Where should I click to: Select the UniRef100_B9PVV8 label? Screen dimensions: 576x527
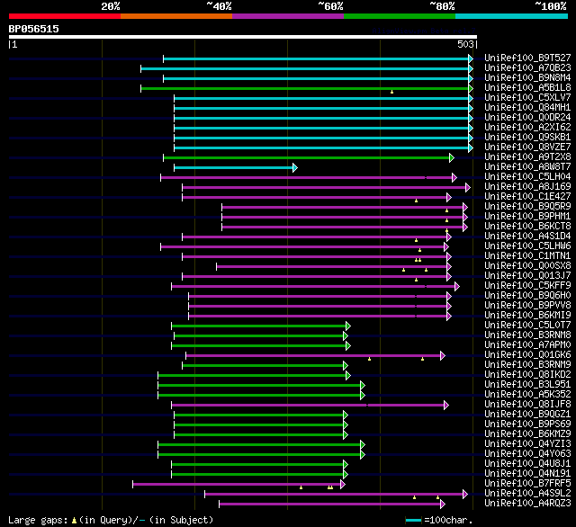pyautogui.click(x=527, y=306)
